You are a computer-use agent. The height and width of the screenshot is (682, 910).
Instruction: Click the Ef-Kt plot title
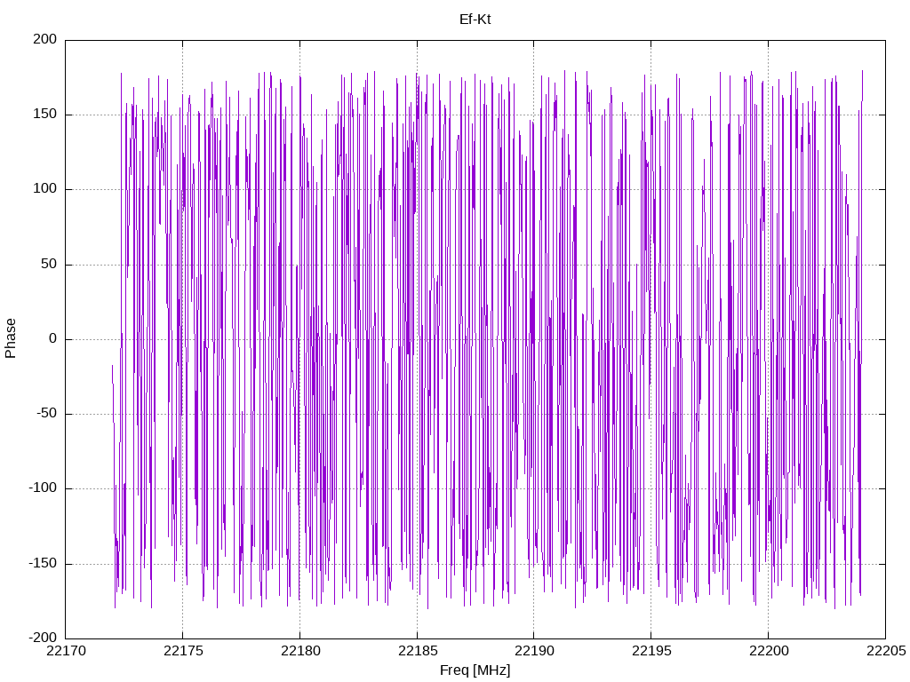pyautogui.click(x=475, y=20)
